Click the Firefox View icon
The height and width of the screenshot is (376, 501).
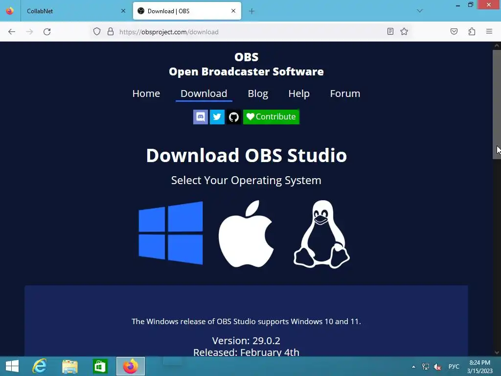[10, 11]
